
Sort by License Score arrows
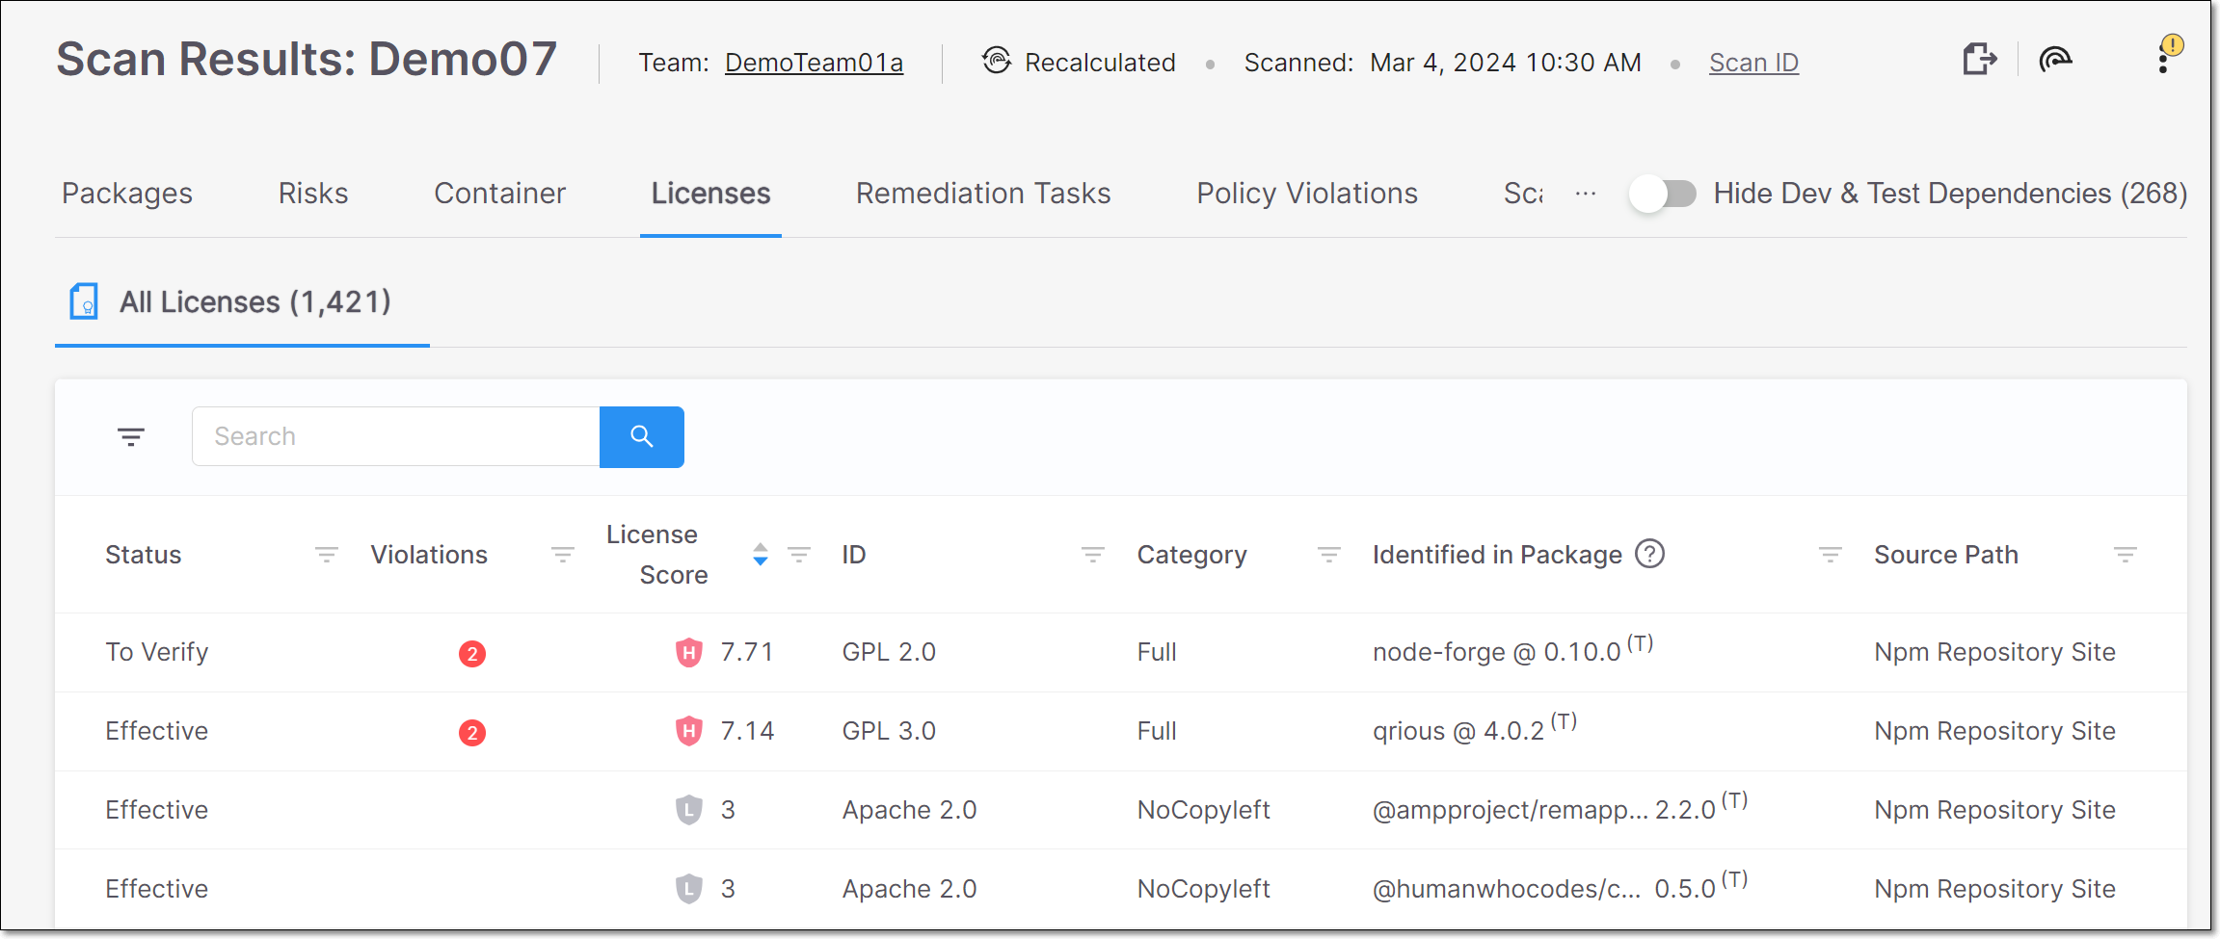(761, 554)
